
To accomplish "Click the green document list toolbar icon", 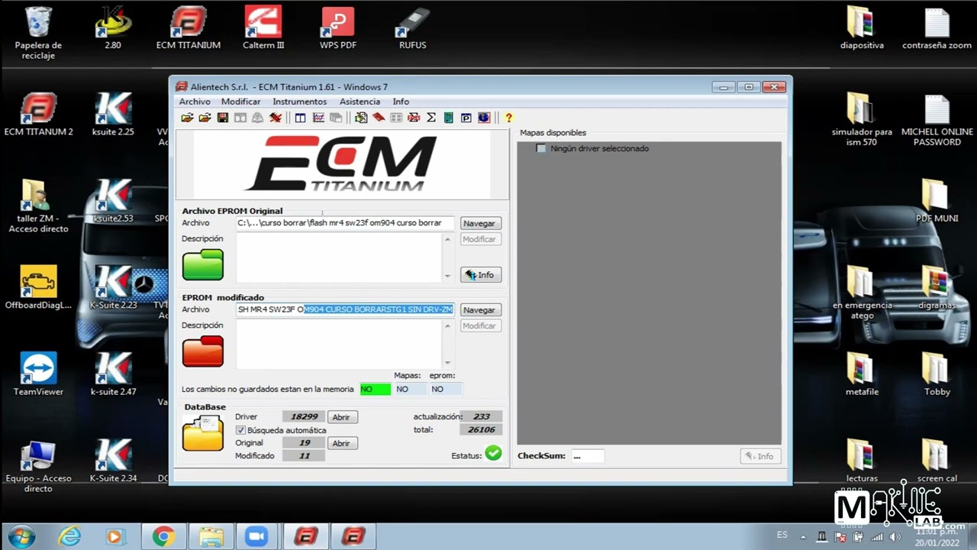I will [x=361, y=118].
